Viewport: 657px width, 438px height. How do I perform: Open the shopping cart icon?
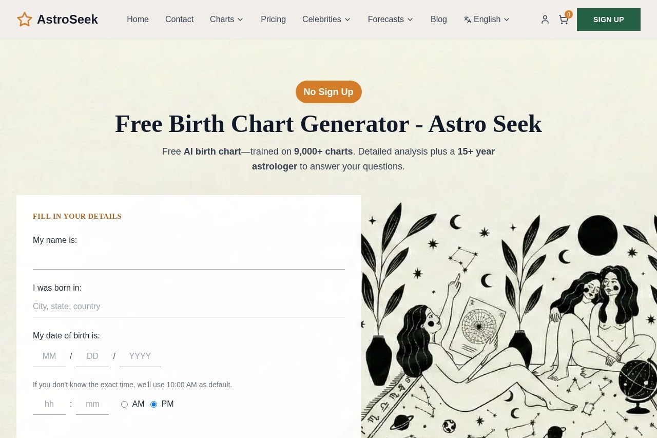(x=563, y=20)
